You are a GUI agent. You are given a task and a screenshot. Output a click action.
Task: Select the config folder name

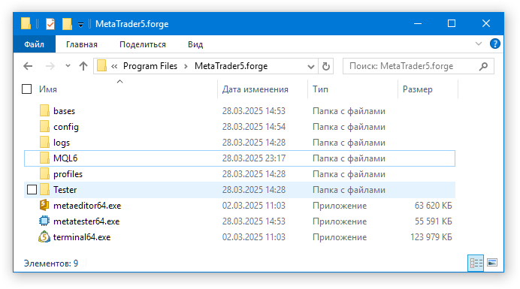coord(66,127)
